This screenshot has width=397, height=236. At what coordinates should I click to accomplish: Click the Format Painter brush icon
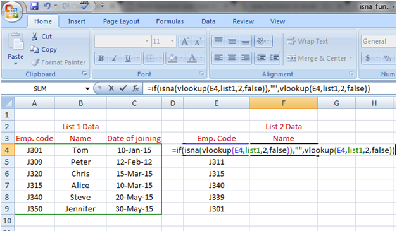[35, 62]
